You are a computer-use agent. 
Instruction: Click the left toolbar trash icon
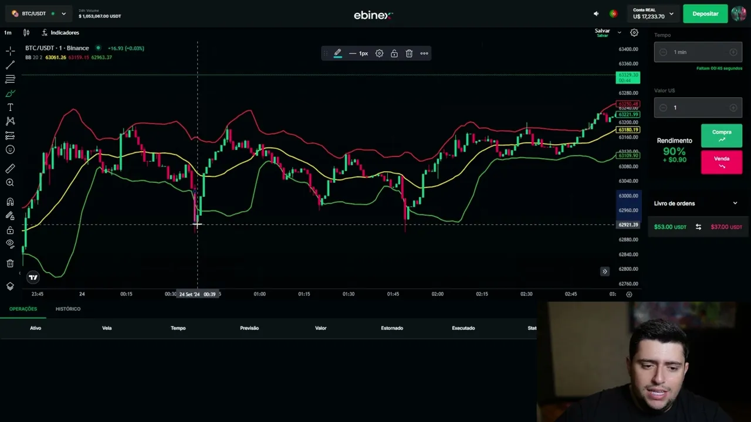(x=10, y=264)
